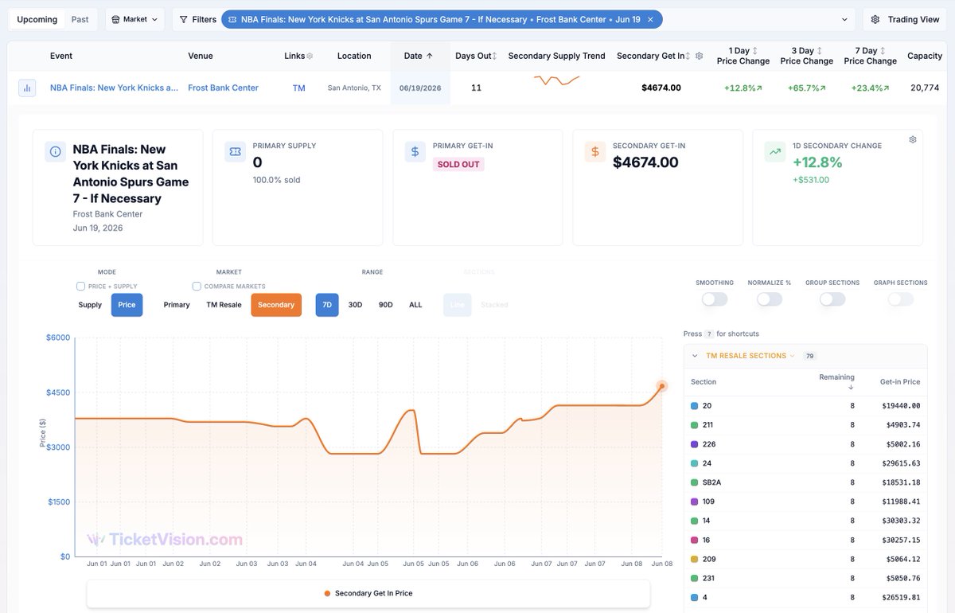Open NBA Finals event link
Viewport: 955px width, 613px height.
(x=114, y=88)
